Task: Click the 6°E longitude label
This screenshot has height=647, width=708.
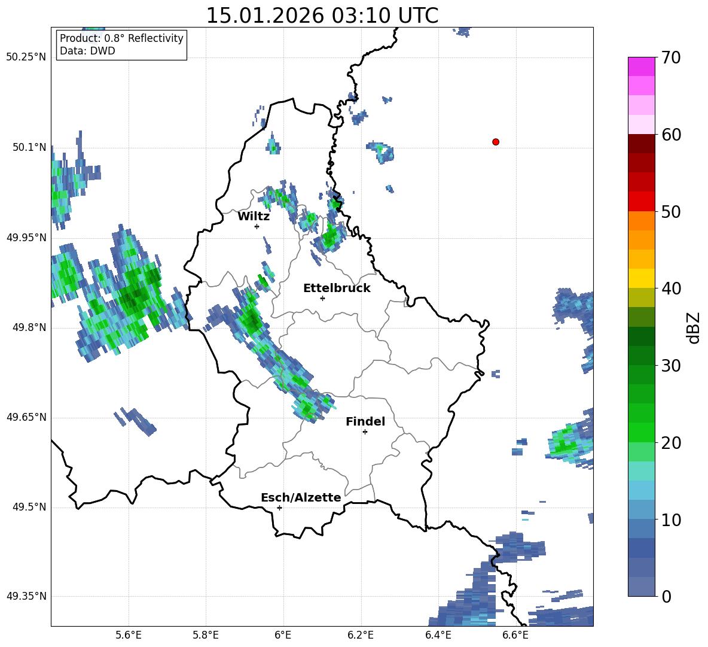Action: point(283,635)
